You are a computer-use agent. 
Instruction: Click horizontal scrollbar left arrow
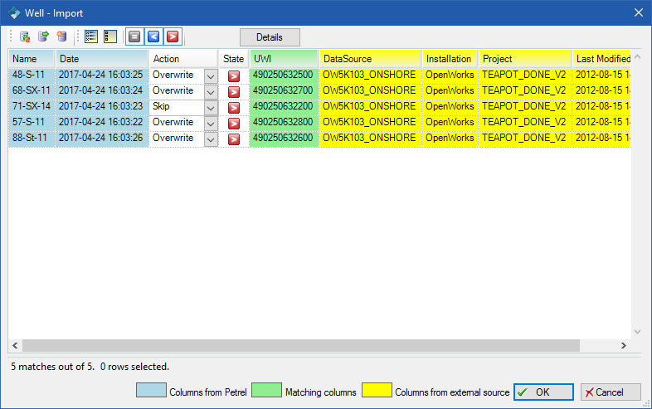(15, 345)
